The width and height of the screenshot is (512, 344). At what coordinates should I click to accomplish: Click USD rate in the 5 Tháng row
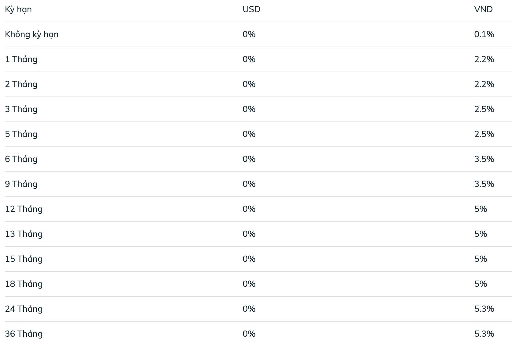coord(249,134)
